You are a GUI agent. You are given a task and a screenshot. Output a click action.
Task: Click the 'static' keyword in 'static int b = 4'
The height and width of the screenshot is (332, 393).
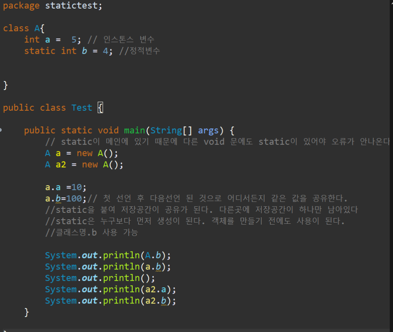point(39,51)
